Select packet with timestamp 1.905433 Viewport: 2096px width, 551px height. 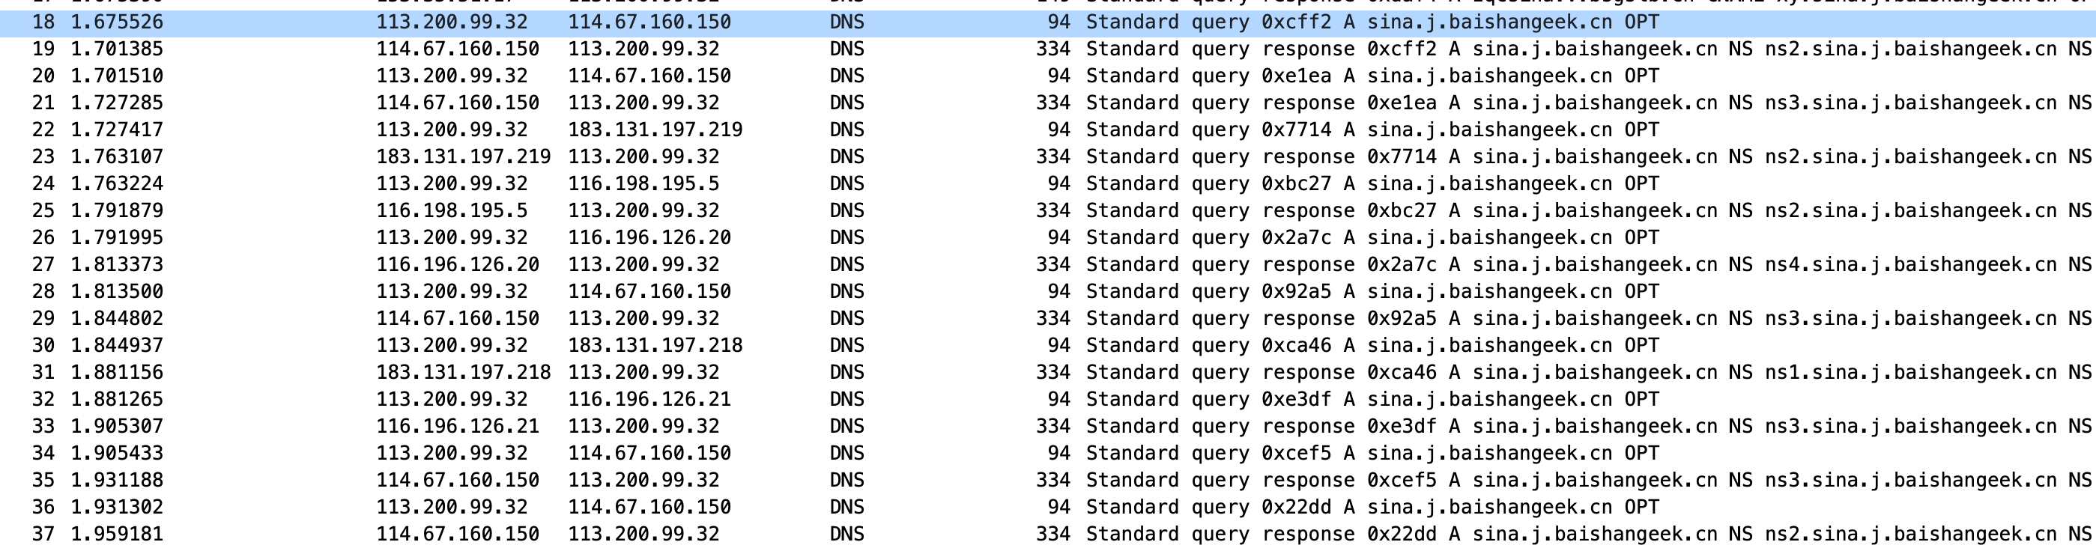1048,453
